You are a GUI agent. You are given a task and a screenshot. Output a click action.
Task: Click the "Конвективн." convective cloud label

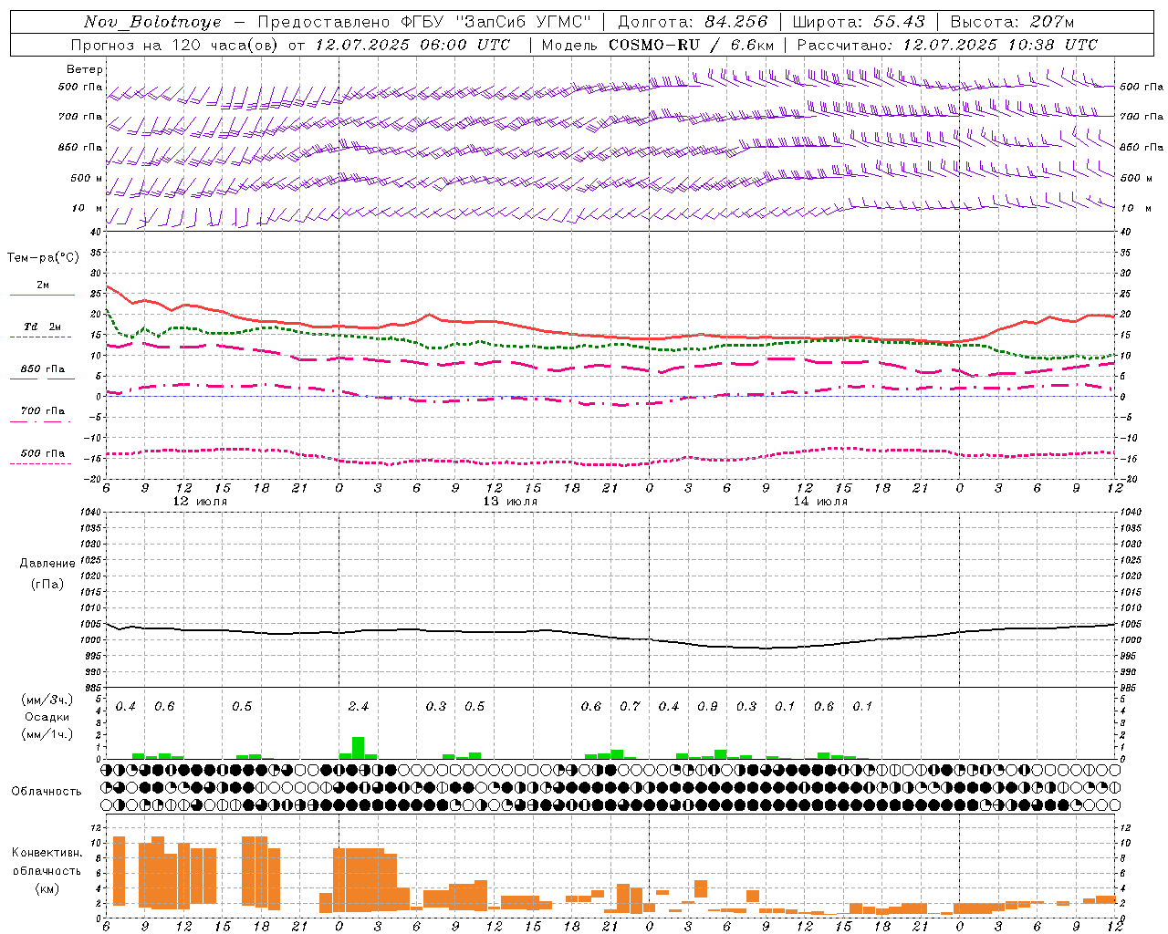click(x=47, y=853)
